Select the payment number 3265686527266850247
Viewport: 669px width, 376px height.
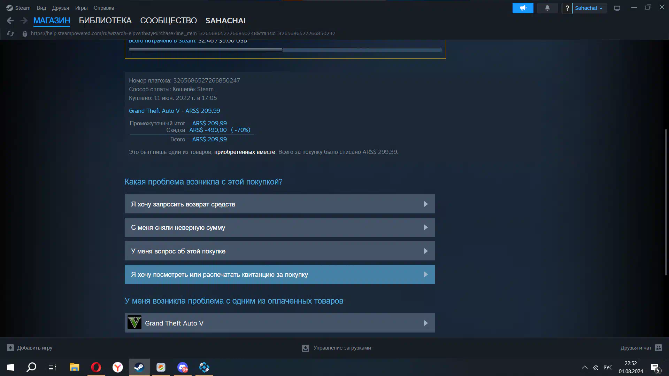[207, 80]
